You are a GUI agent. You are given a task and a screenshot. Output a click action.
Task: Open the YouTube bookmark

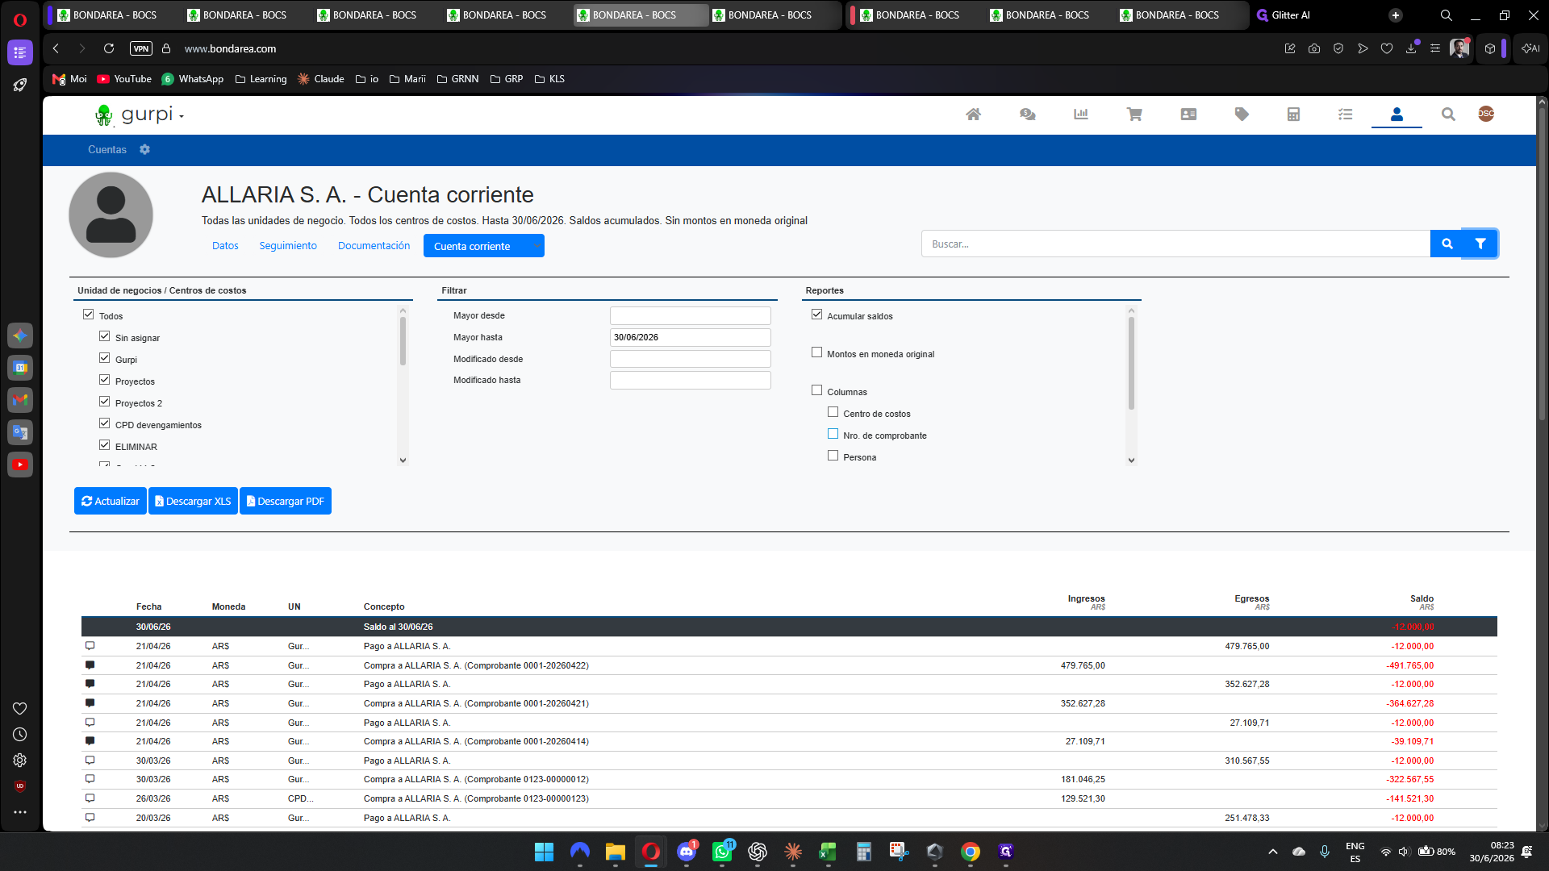(x=124, y=79)
